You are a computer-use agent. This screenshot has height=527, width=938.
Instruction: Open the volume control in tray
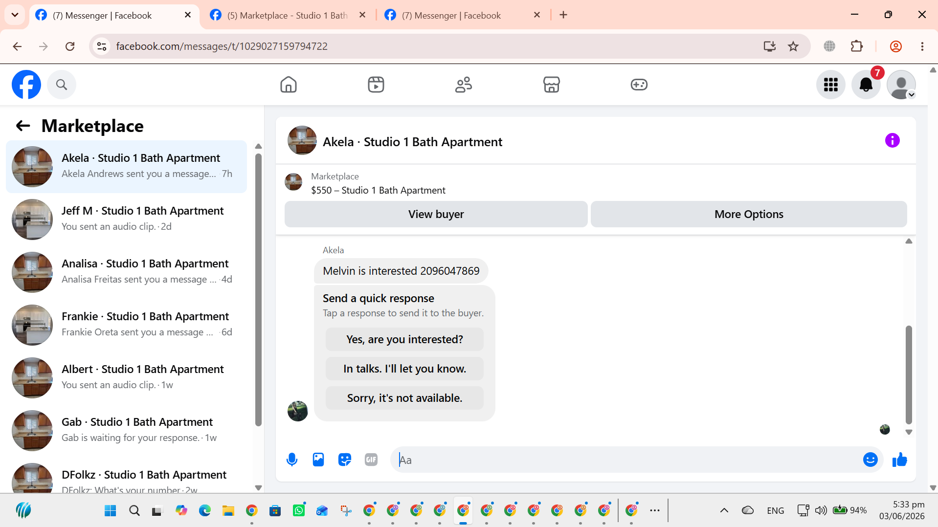(x=821, y=511)
